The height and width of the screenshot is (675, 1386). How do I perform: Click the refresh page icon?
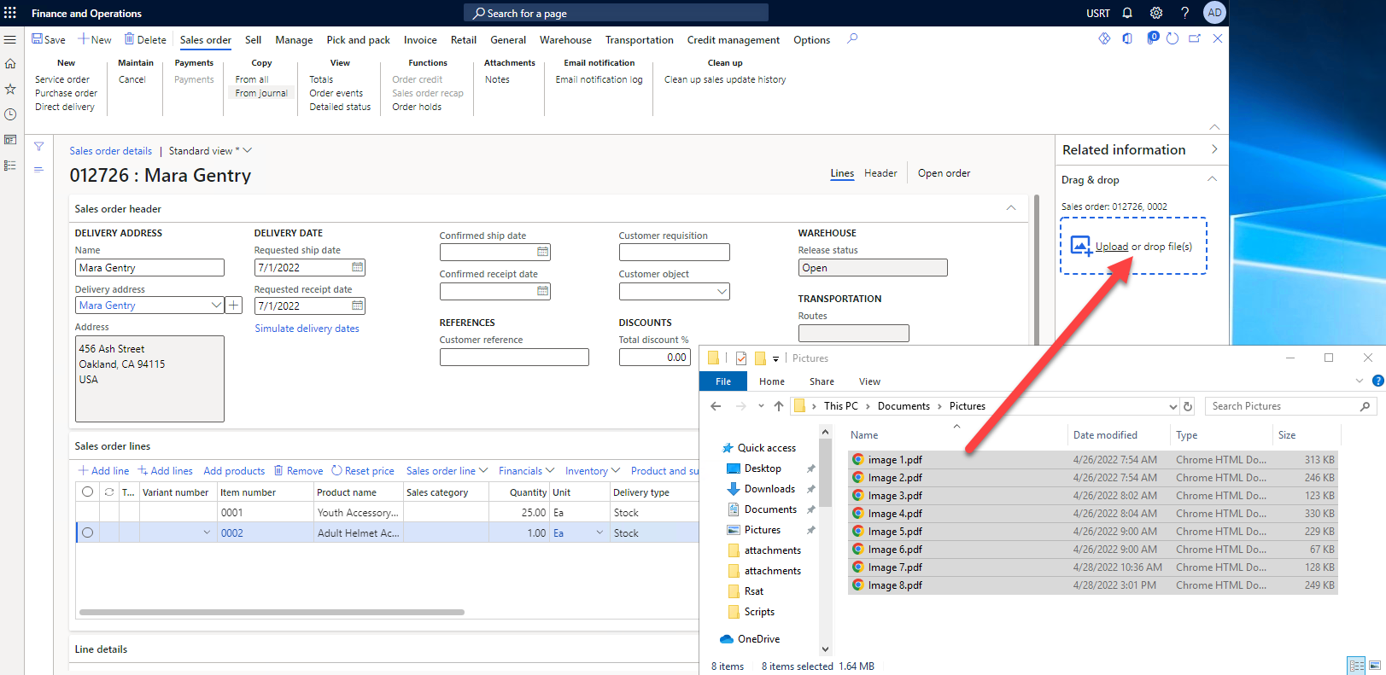coord(1173,39)
